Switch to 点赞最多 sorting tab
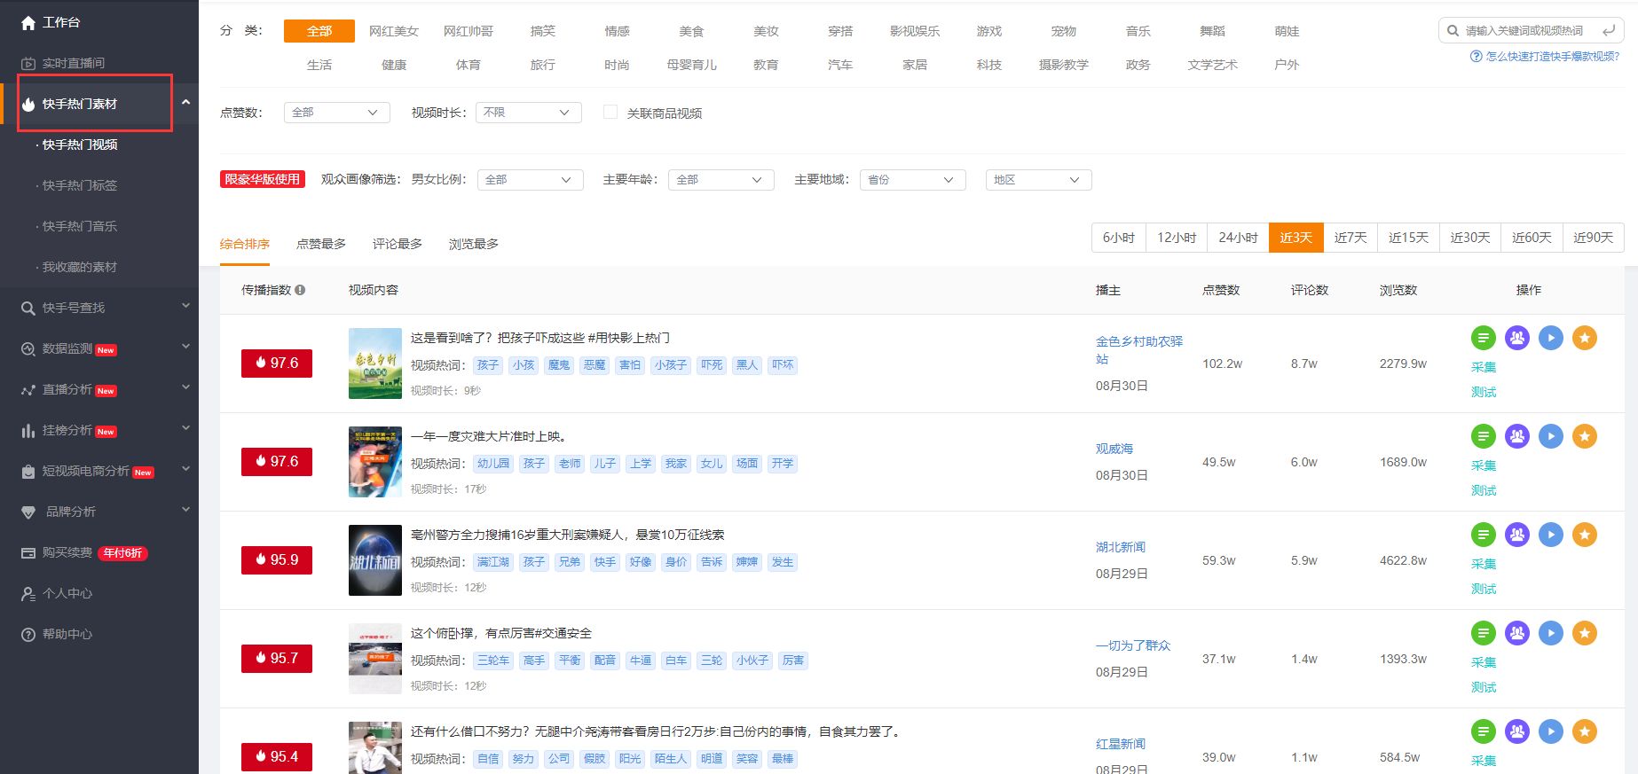This screenshot has width=1638, height=774. (x=321, y=244)
